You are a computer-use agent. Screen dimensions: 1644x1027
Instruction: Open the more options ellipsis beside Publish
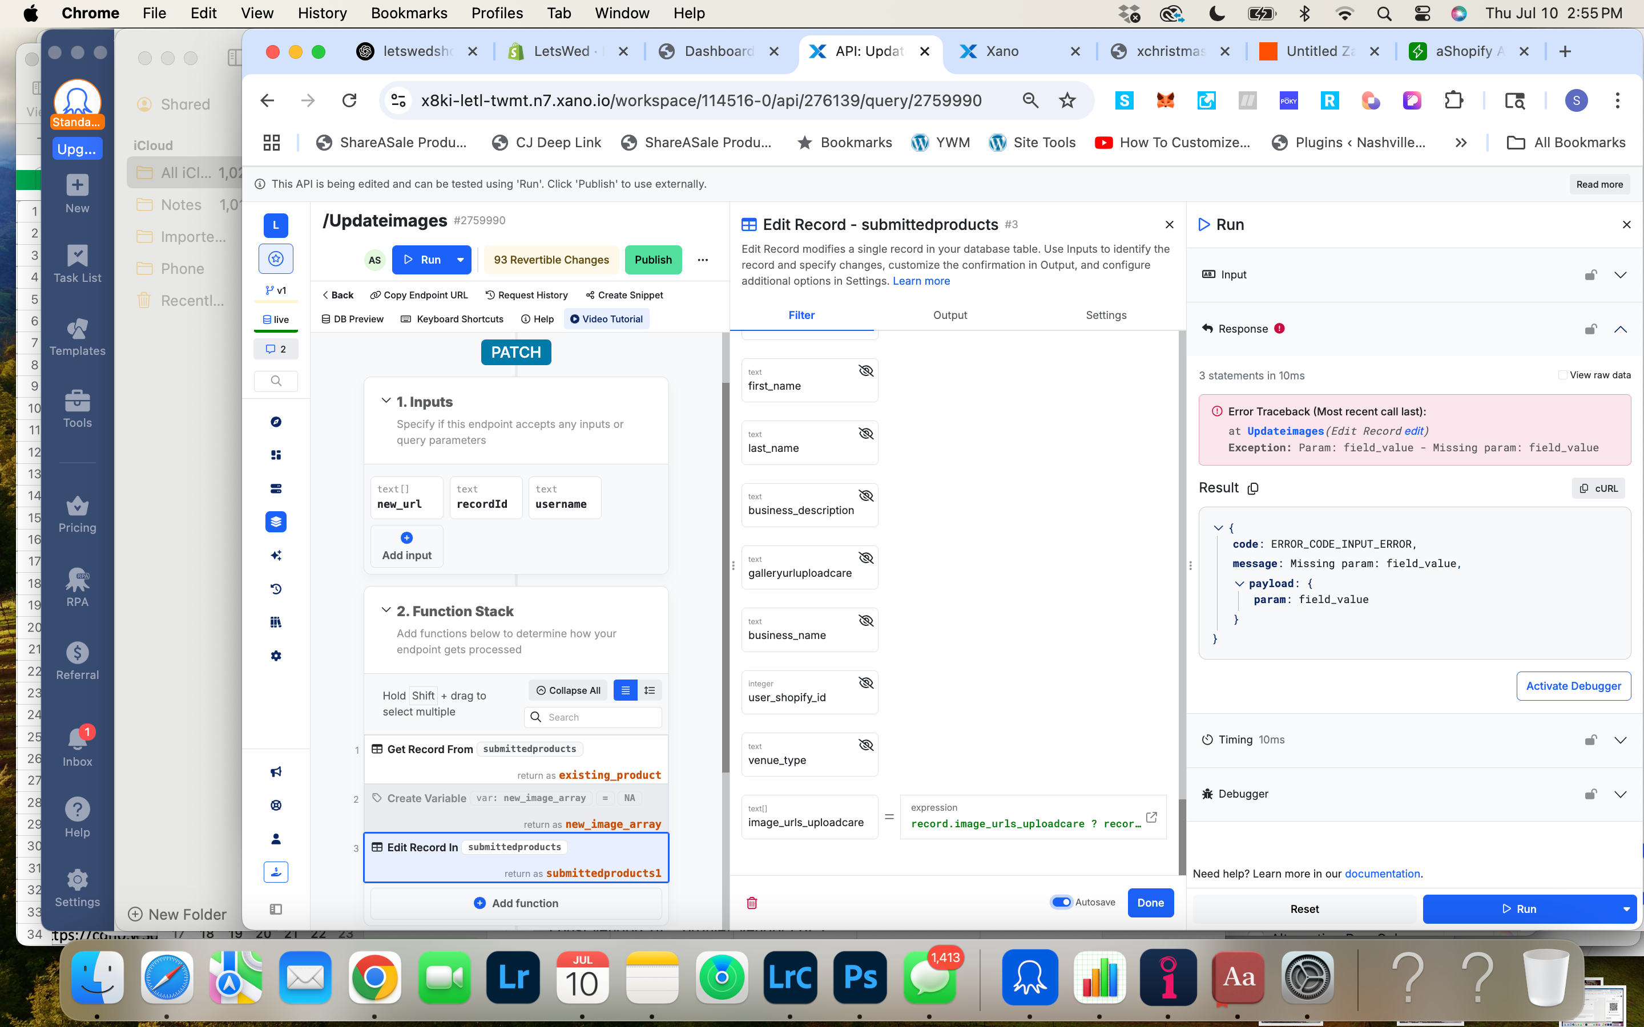[x=703, y=260]
